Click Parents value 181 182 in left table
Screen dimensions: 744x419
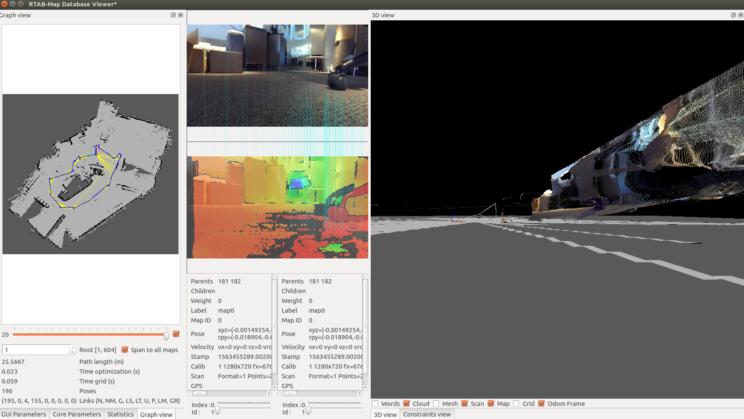229,281
